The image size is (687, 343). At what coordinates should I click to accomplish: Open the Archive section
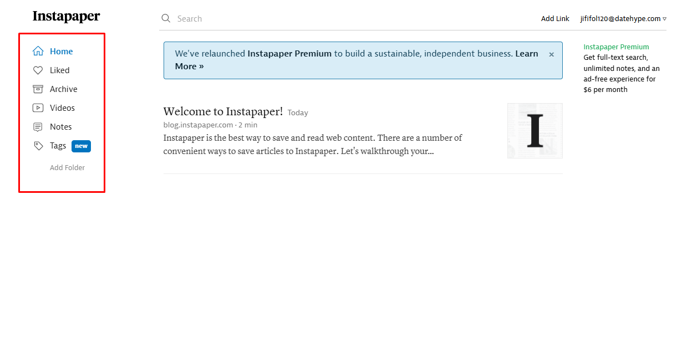click(x=64, y=89)
